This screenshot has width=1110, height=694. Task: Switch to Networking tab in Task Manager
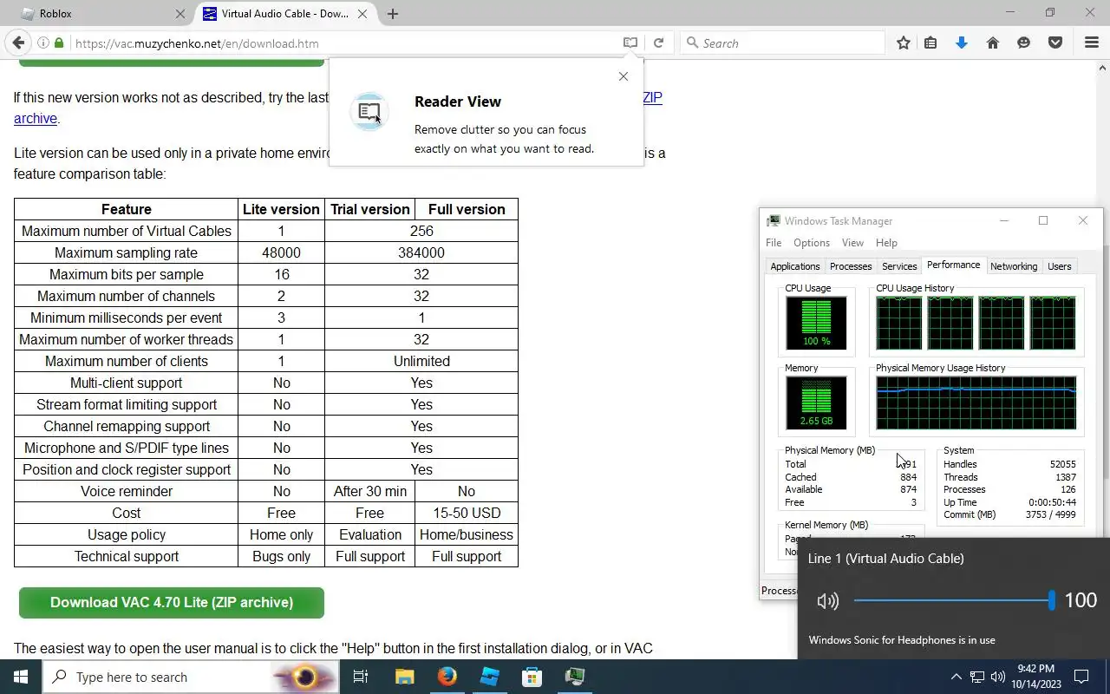point(1014,266)
